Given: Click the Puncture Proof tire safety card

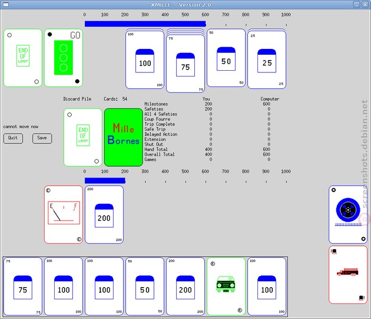Looking at the screenshot, I should pyautogui.click(x=348, y=215).
